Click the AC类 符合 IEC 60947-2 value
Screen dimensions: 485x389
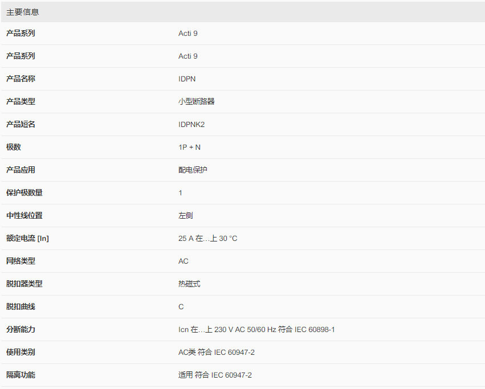click(217, 352)
